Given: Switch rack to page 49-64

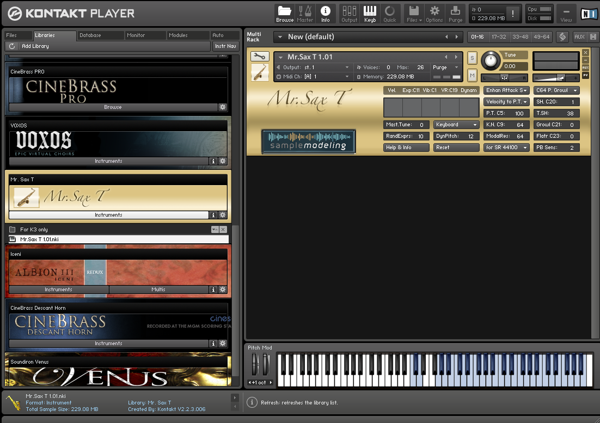Looking at the screenshot, I should click(x=541, y=36).
